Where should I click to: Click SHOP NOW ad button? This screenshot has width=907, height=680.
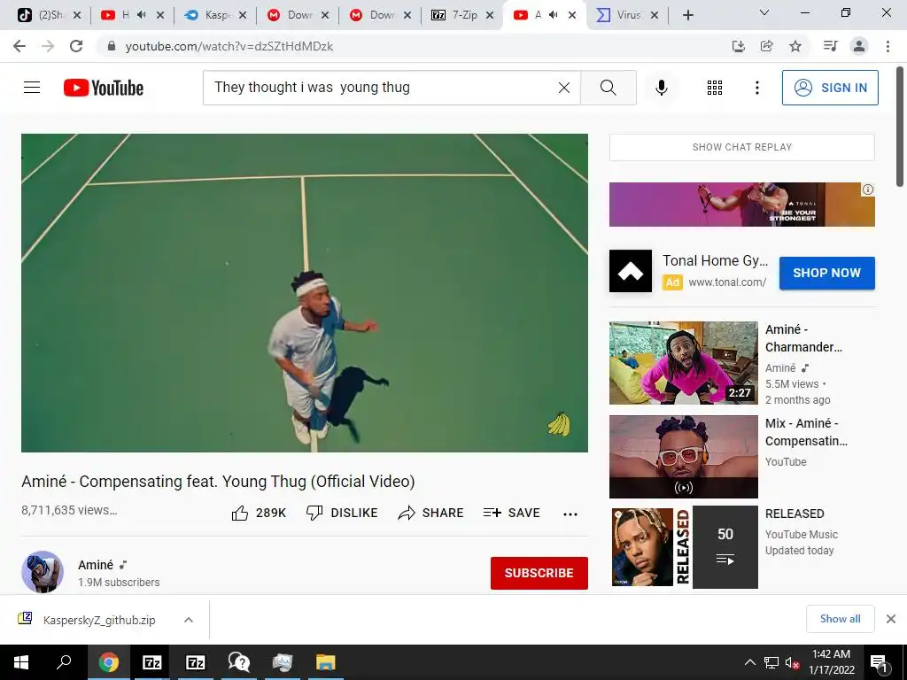coord(826,273)
